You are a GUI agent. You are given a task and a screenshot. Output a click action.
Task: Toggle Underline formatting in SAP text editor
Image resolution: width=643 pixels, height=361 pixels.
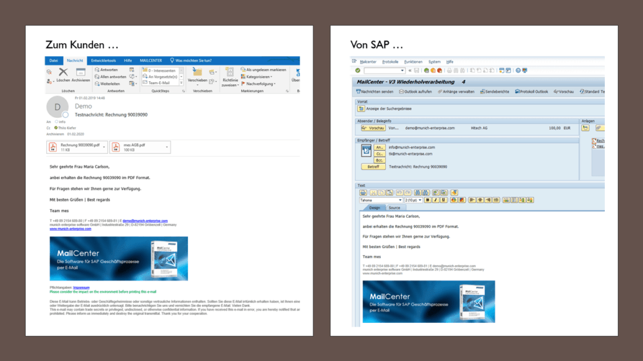coord(444,200)
